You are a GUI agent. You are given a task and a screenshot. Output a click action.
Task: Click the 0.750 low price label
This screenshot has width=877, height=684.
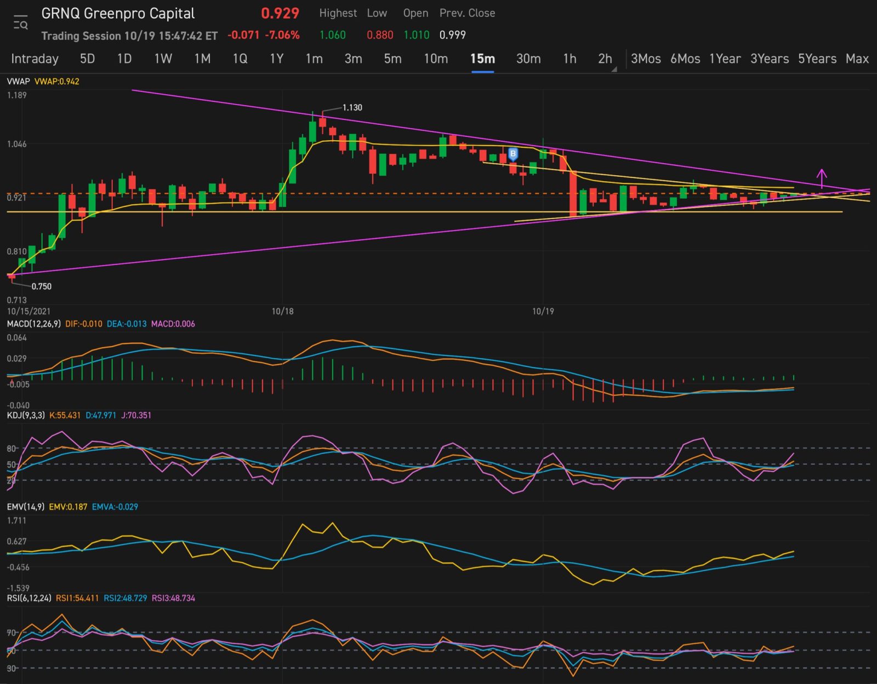coord(42,286)
